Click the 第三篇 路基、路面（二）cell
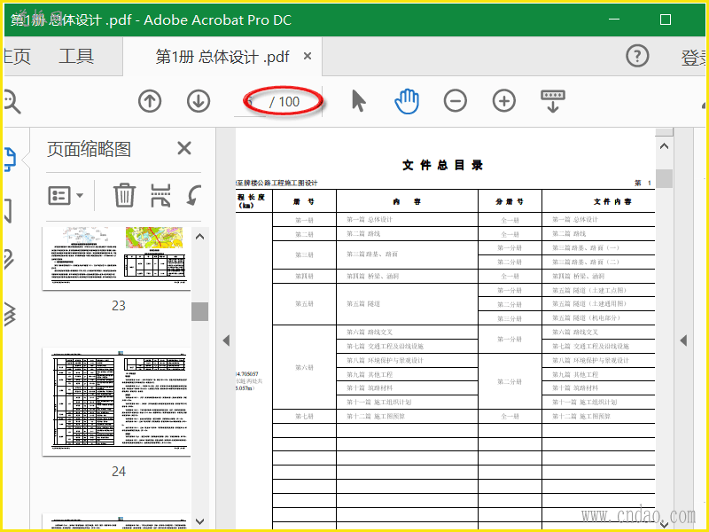709x532 pixels. tap(599, 262)
